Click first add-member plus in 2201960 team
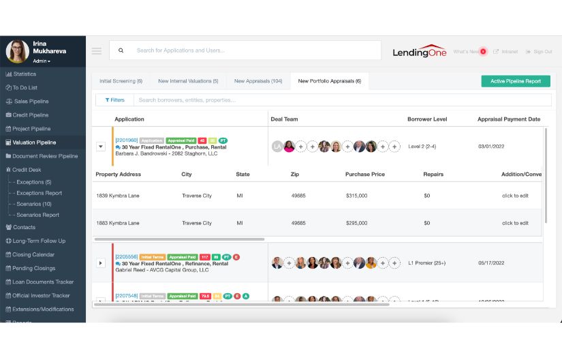The width and height of the screenshot is (562, 358). 300,147
